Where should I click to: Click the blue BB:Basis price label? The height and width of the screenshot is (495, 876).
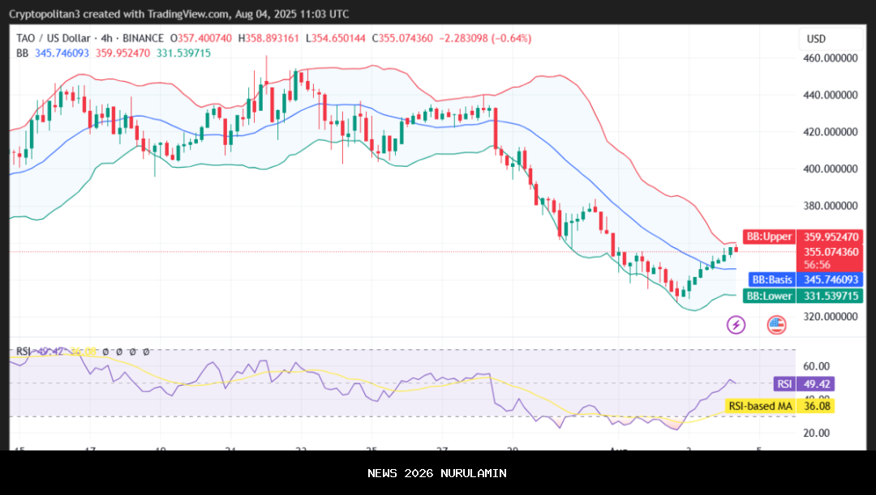click(x=770, y=279)
